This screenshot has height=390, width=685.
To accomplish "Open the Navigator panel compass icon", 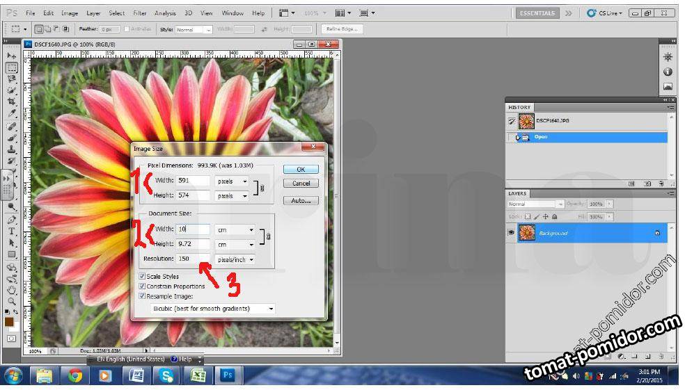I will (668, 57).
